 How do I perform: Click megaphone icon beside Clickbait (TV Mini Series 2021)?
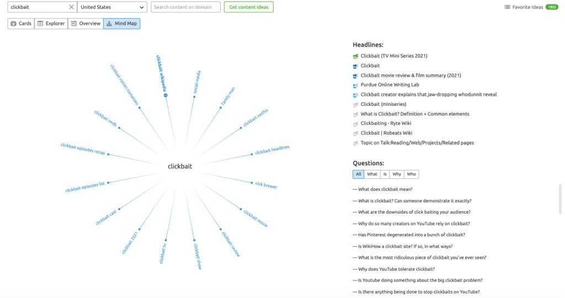(x=356, y=56)
